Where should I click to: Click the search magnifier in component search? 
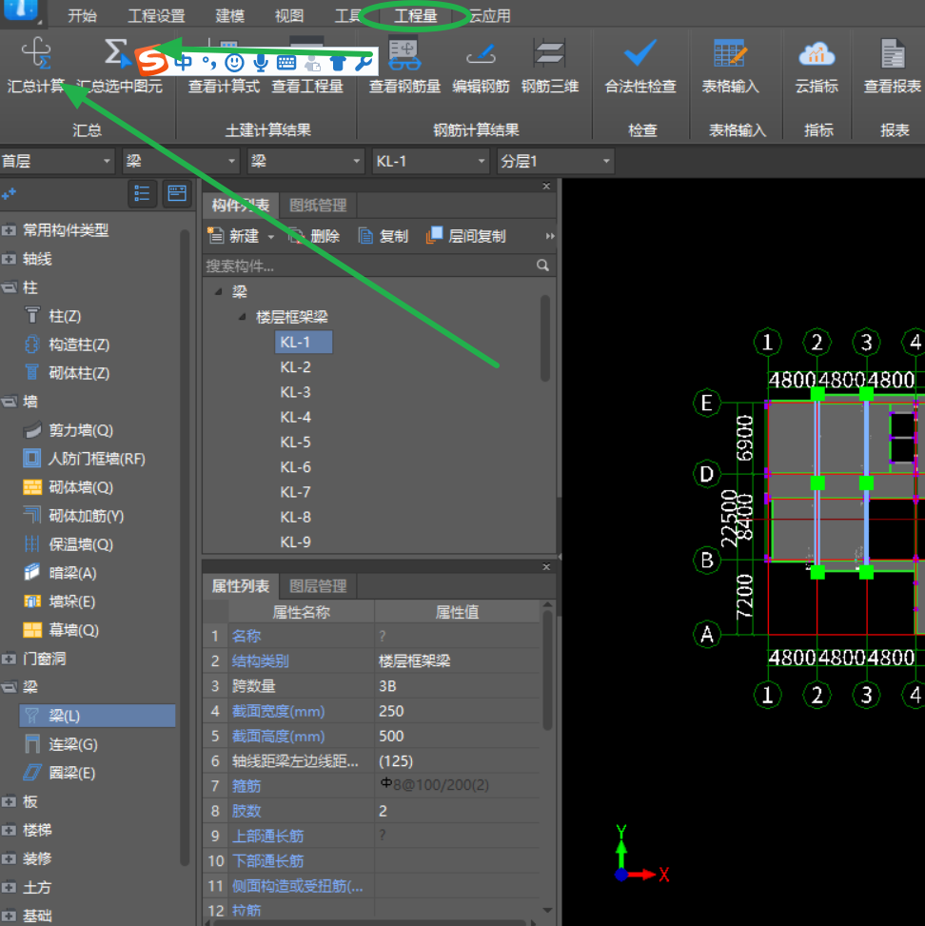pyautogui.click(x=542, y=266)
